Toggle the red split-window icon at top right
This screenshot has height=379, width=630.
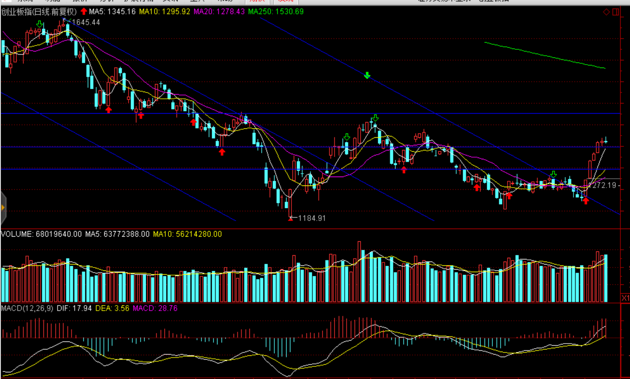point(616,12)
